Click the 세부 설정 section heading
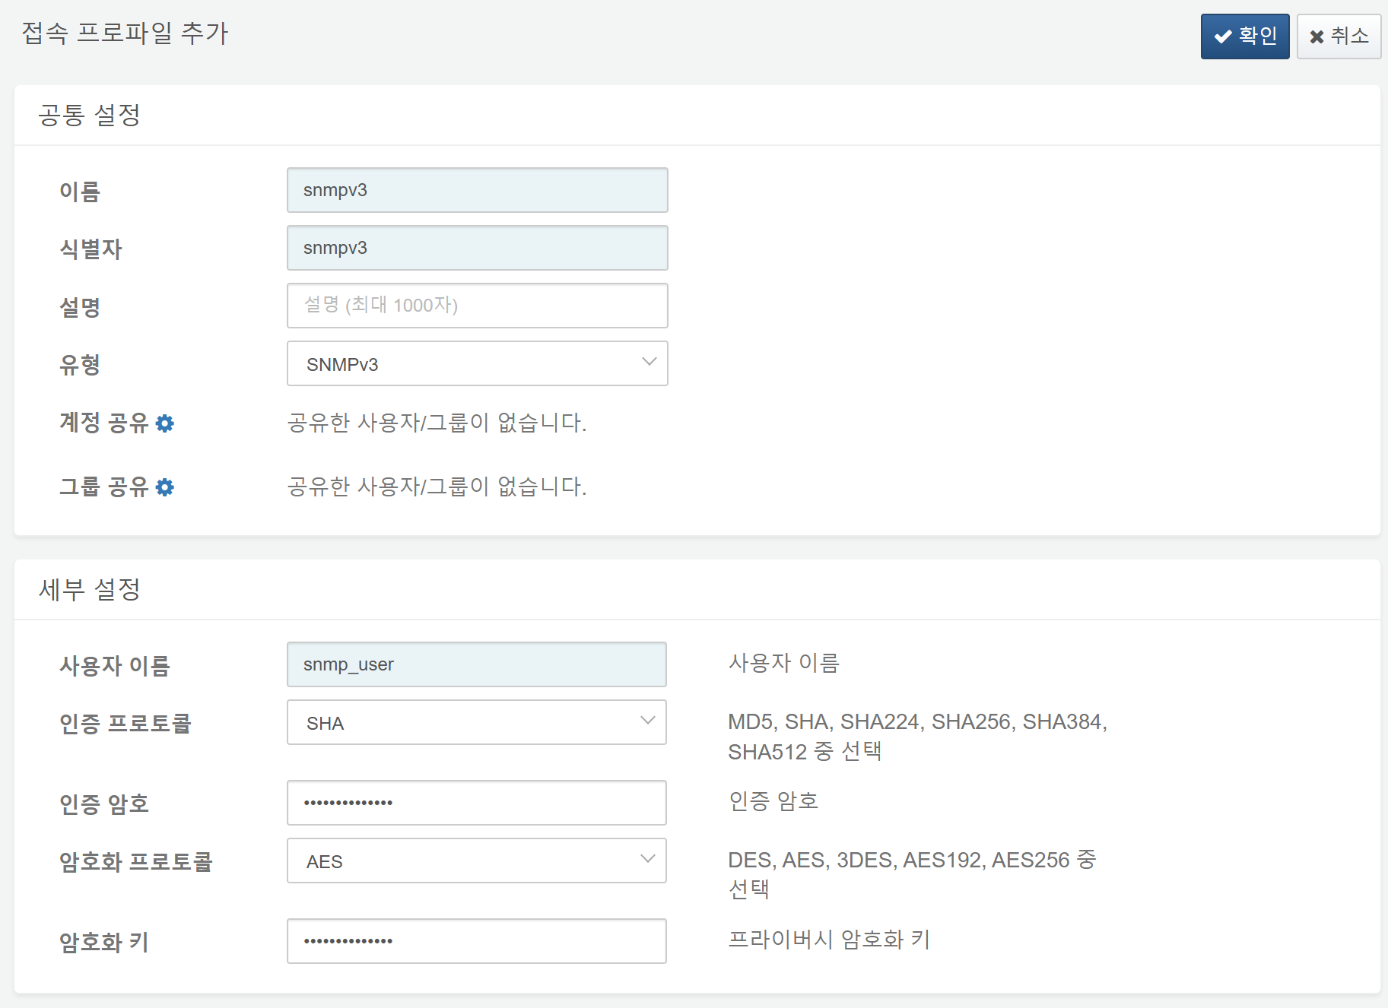This screenshot has height=1008, width=1388. point(90,590)
